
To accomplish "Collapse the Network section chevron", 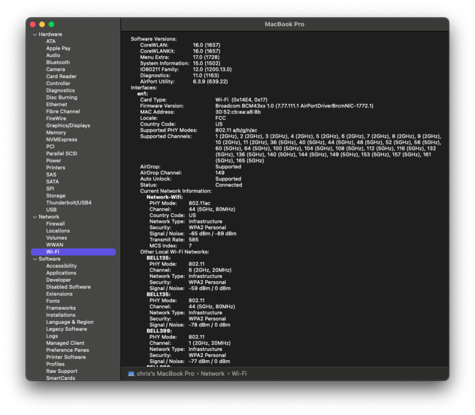I will pos(35,217).
